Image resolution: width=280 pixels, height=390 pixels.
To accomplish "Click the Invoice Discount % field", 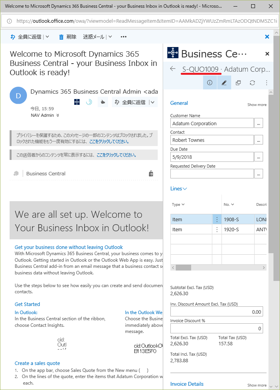I will pos(217,328).
